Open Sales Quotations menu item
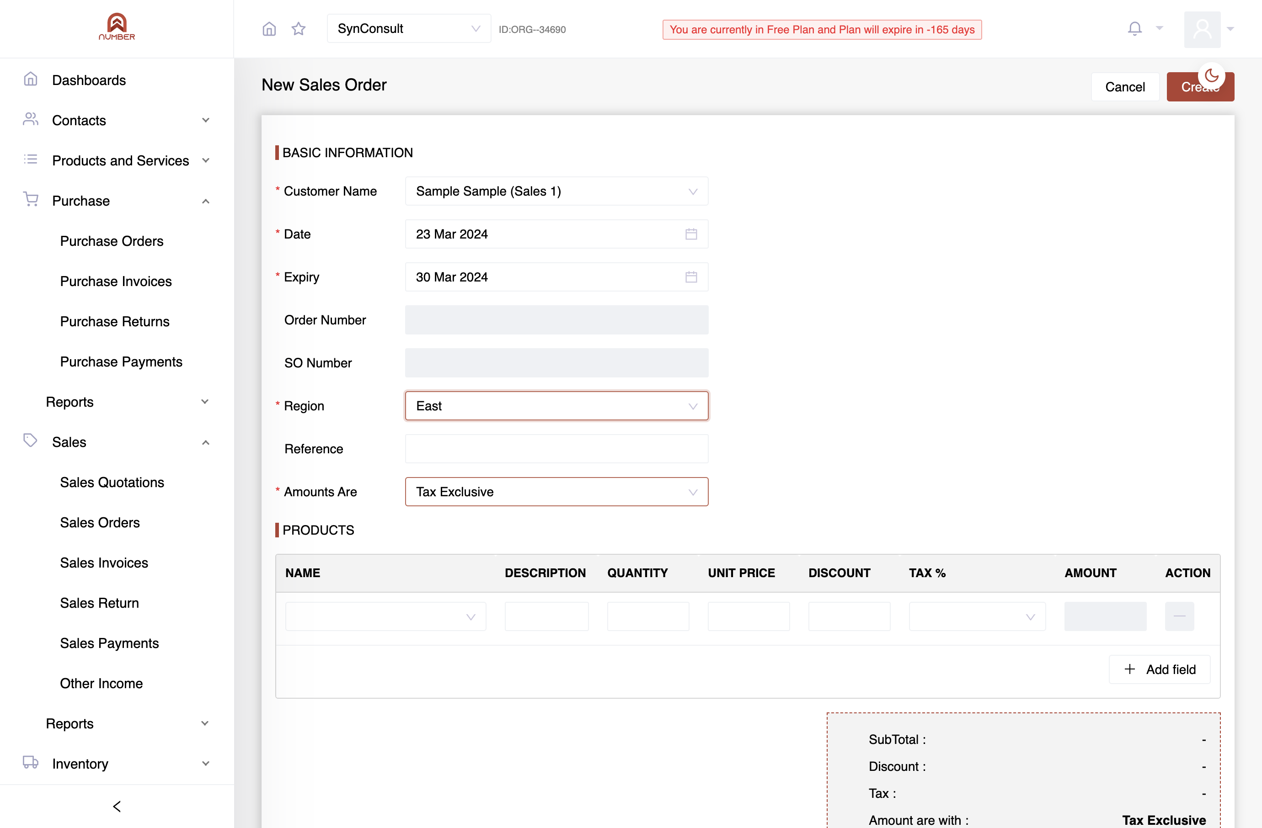Screen dimensions: 1262x828 pyautogui.click(x=112, y=482)
